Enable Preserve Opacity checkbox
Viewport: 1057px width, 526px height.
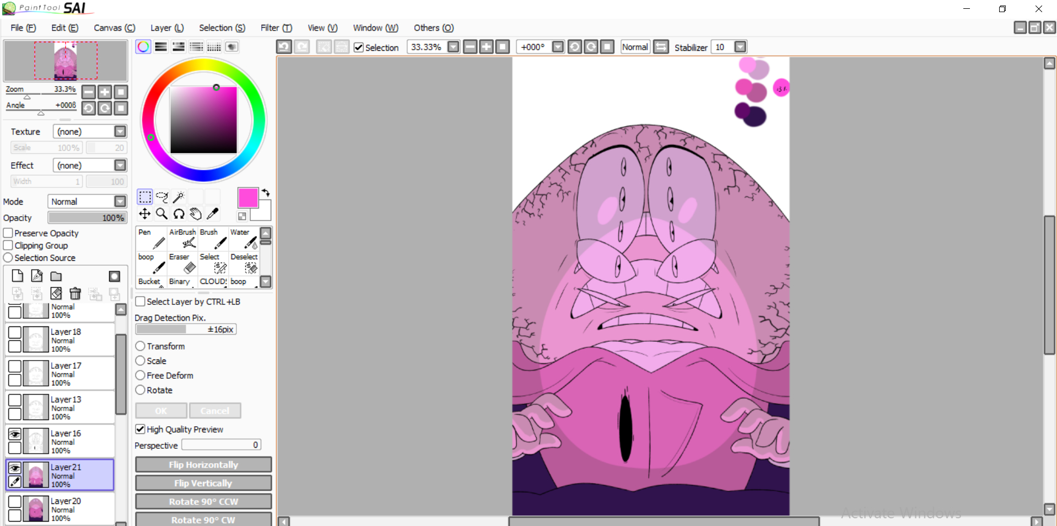[8, 233]
